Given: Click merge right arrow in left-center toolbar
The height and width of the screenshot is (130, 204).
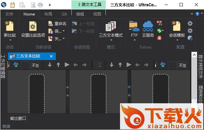Looking at the screenshot, I should [x=84, y=65].
